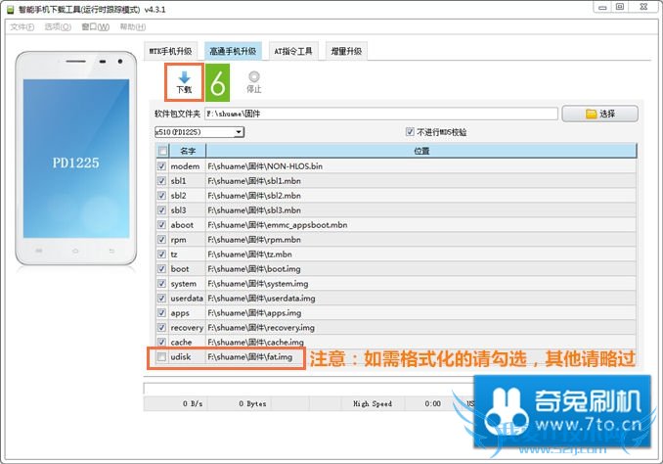Uncheck the sbl1 row checkbox
The height and width of the screenshot is (464, 663).
click(161, 181)
